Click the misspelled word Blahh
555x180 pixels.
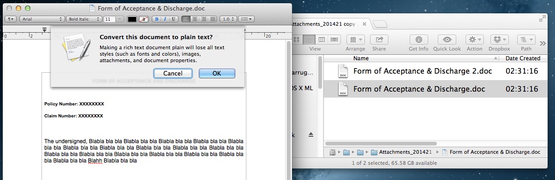[x=95, y=161]
